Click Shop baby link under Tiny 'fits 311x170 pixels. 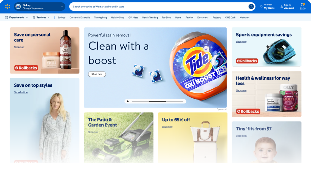click(241, 136)
